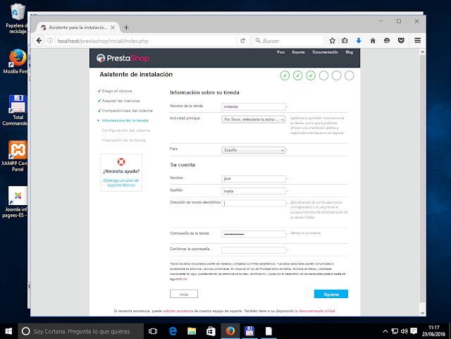The image size is (451, 339).
Task: Go to Compatibilidad del sistema step
Action: [127, 111]
